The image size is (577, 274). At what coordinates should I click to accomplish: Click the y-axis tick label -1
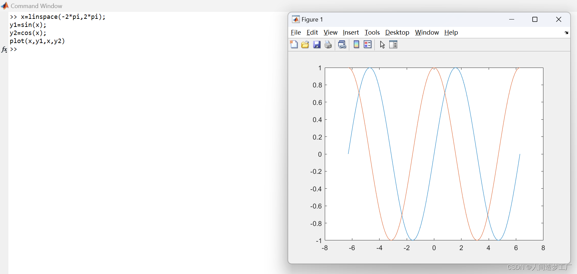[x=319, y=241]
